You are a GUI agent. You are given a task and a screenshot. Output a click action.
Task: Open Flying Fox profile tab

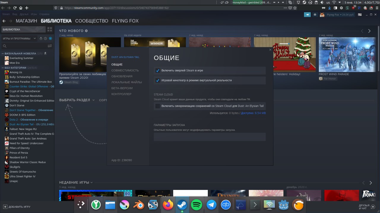click(125, 21)
